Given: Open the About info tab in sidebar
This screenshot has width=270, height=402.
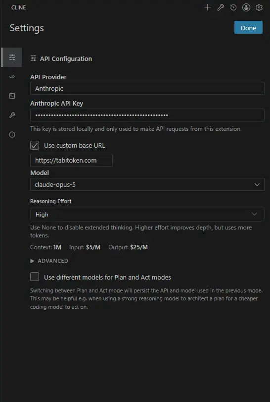Looking at the screenshot, I should click(x=12, y=135).
